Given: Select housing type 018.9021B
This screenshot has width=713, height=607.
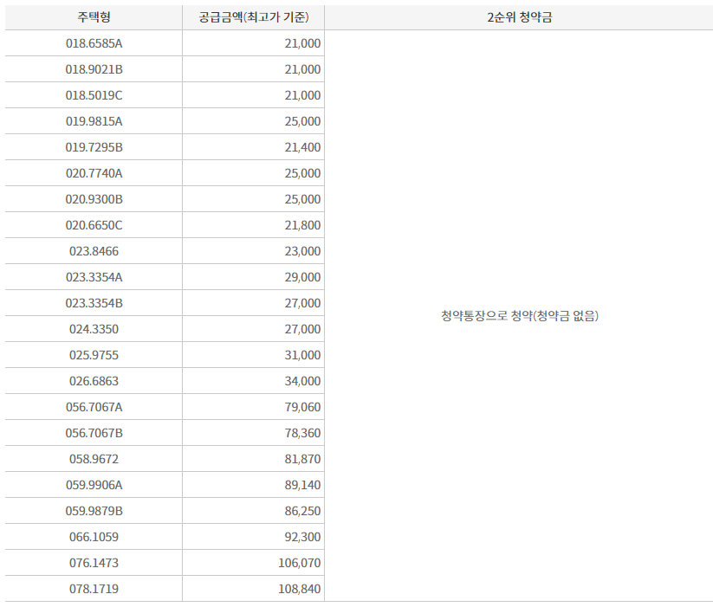Looking at the screenshot, I should pos(94,69).
